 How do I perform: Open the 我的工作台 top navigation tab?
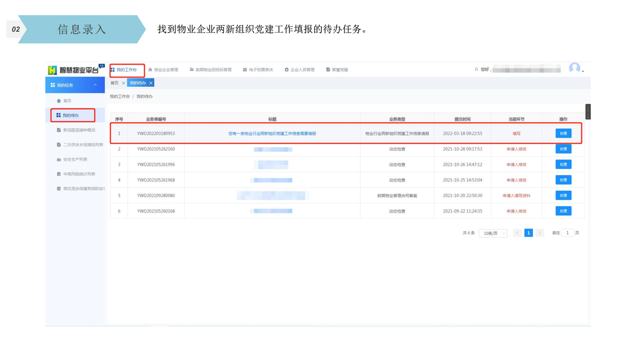coord(124,69)
